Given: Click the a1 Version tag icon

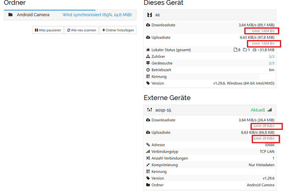Looking at the screenshot, I should click(148, 83).
